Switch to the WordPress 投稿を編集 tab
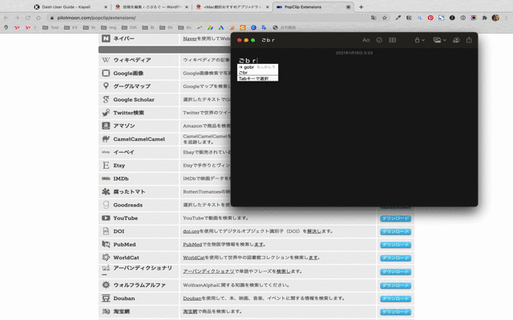Image resolution: width=513 pixels, height=320 pixels. 152,7
